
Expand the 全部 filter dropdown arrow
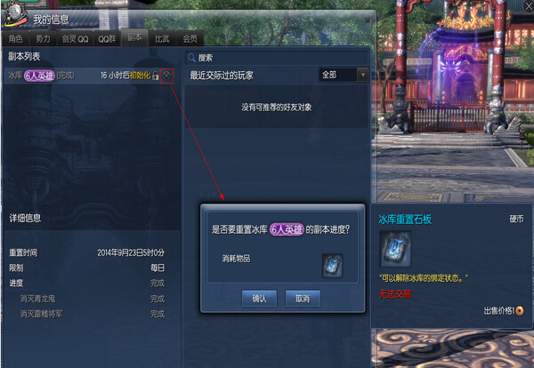(363, 75)
